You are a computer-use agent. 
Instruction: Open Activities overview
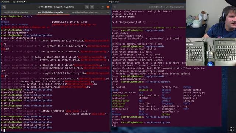(5, 1)
